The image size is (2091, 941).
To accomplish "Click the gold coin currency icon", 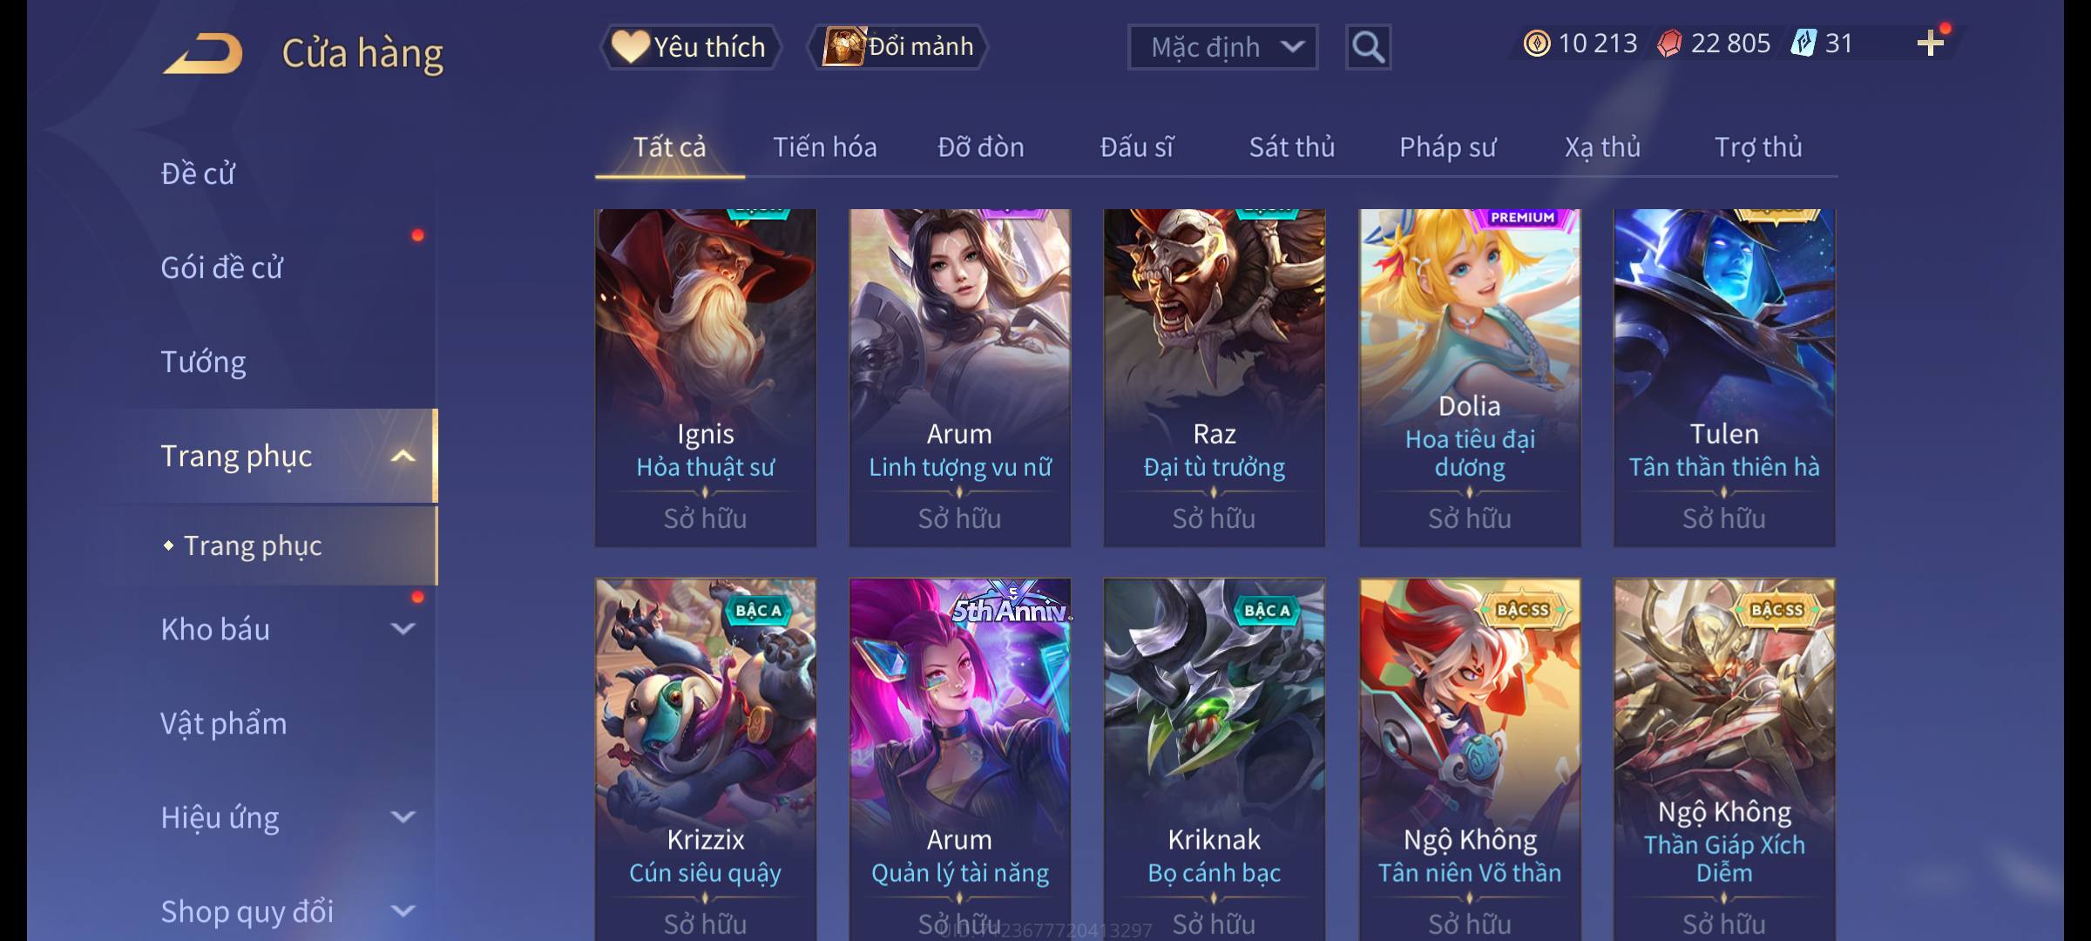I will 1537,44.
